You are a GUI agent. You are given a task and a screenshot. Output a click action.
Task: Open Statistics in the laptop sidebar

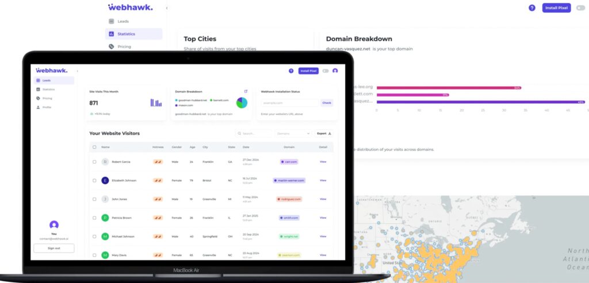click(49, 90)
